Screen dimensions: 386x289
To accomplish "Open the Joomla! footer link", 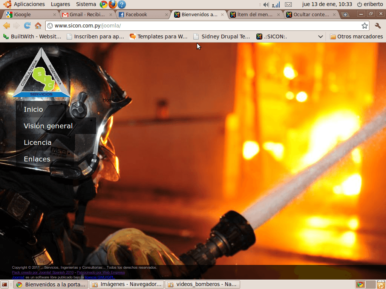I will coord(18,277).
